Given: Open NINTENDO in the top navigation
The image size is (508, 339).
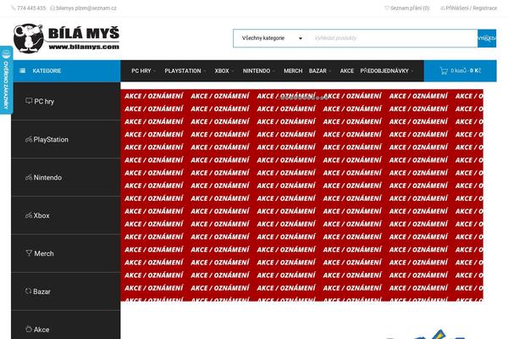Looking at the screenshot, I should point(257,70).
